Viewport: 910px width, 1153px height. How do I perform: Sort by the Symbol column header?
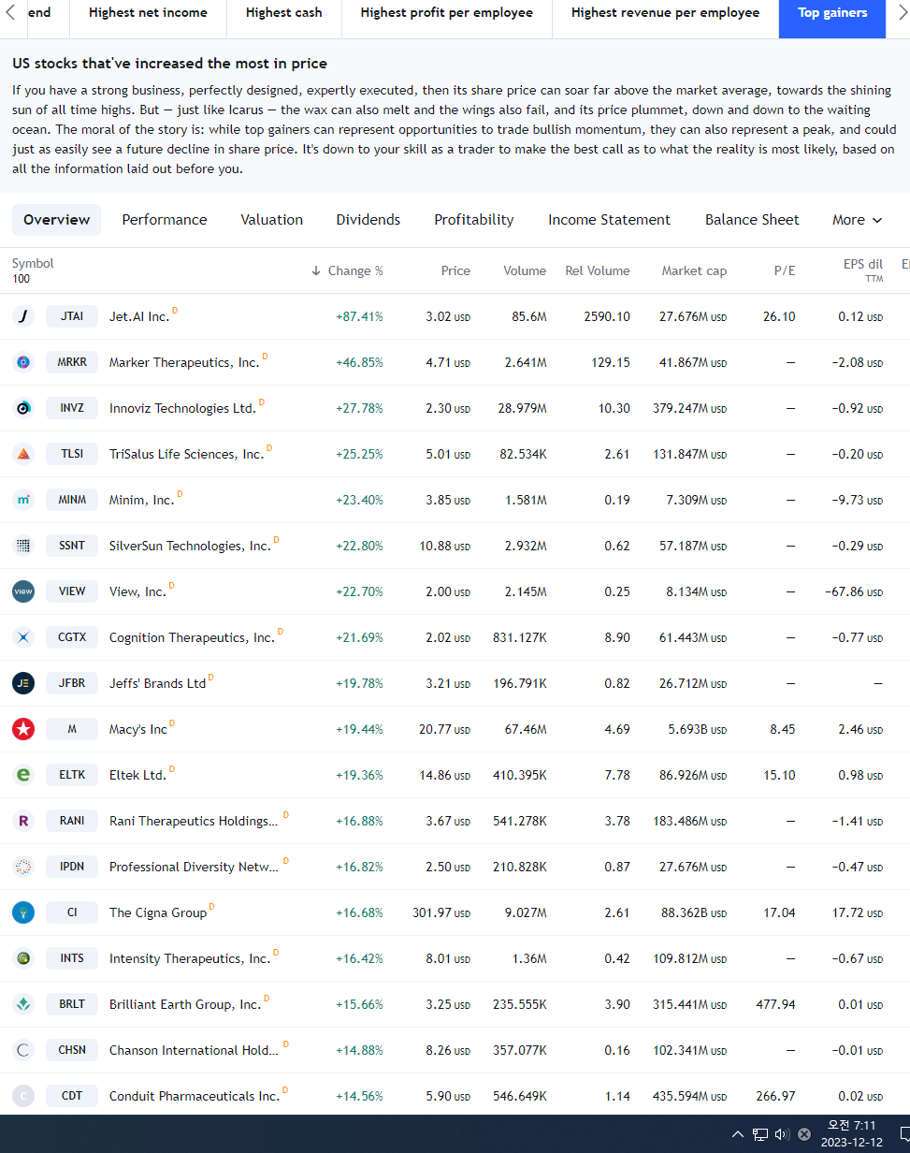[33, 264]
